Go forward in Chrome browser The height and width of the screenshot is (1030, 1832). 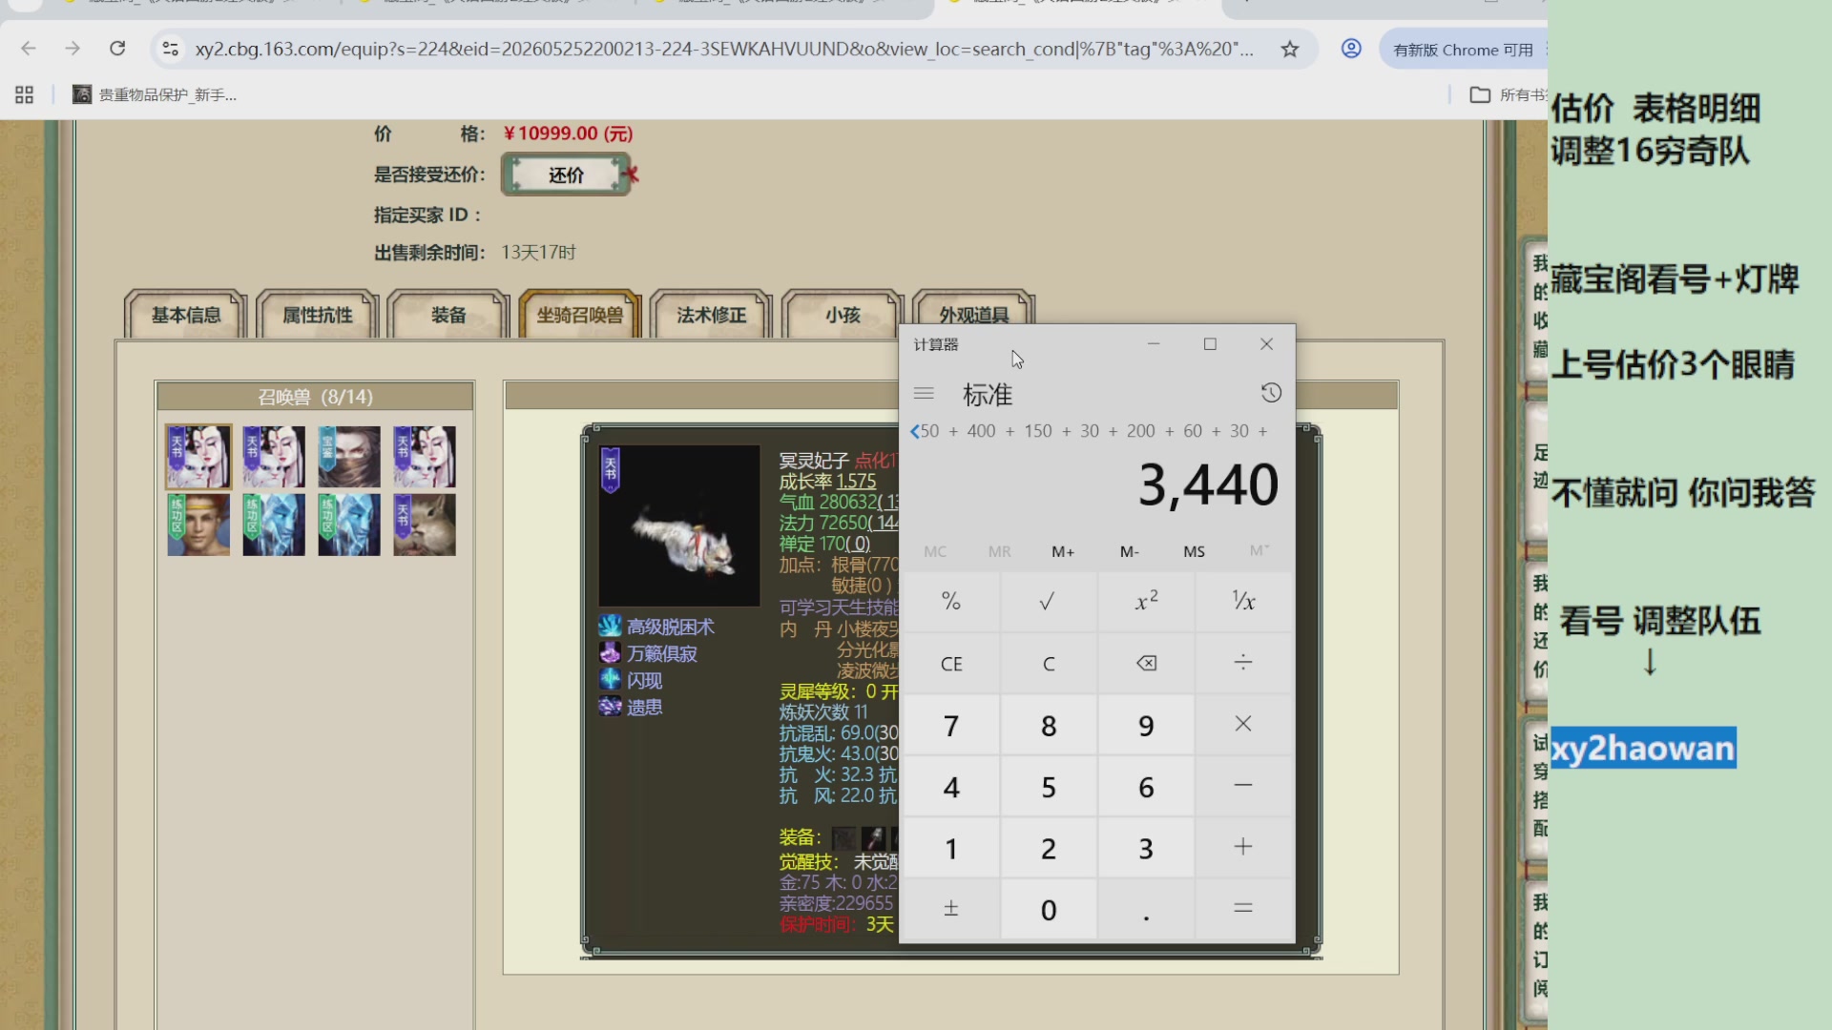(x=73, y=49)
